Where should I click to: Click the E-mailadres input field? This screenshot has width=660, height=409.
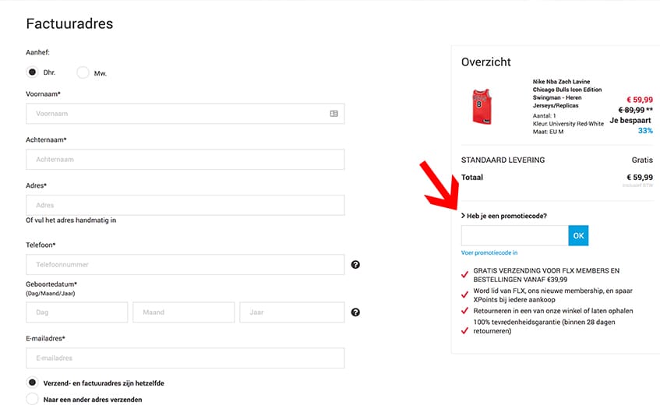[185, 358]
